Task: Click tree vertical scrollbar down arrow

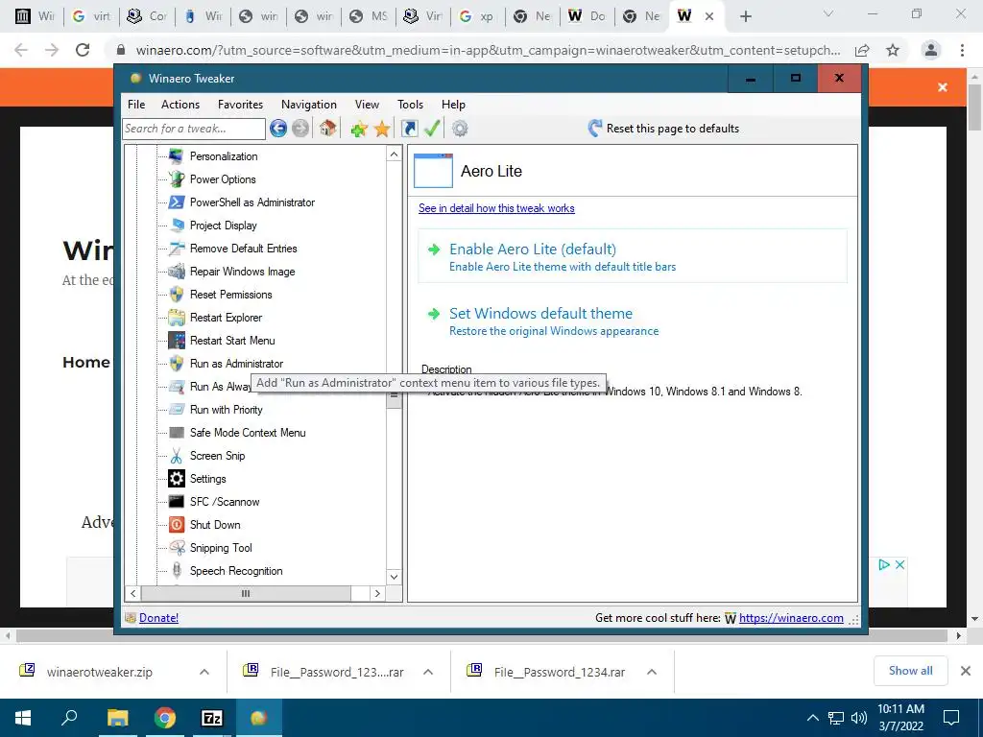Action: 394,577
